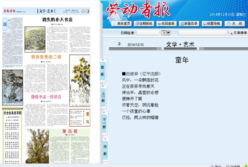
Task: Click author line 白俊华（辽宁沈阳）
Action: click(142, 74)
